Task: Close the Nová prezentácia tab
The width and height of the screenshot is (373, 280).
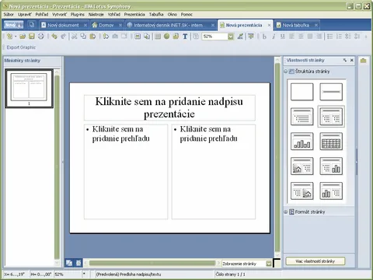Action: click(x=269, y=25)
